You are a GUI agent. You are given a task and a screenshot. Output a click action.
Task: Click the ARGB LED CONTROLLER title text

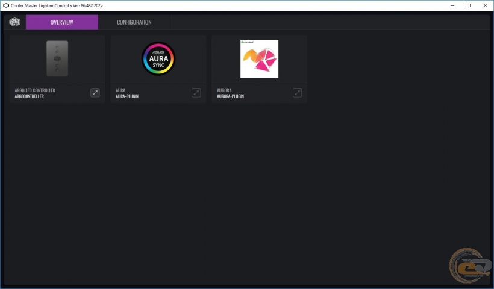[35, 90]
